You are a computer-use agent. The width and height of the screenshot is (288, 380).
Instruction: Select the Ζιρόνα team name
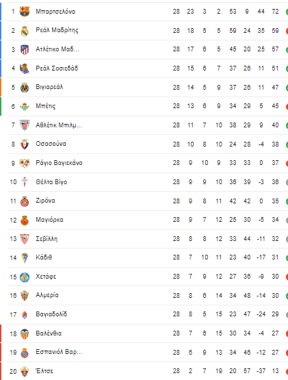coord(45,201)
